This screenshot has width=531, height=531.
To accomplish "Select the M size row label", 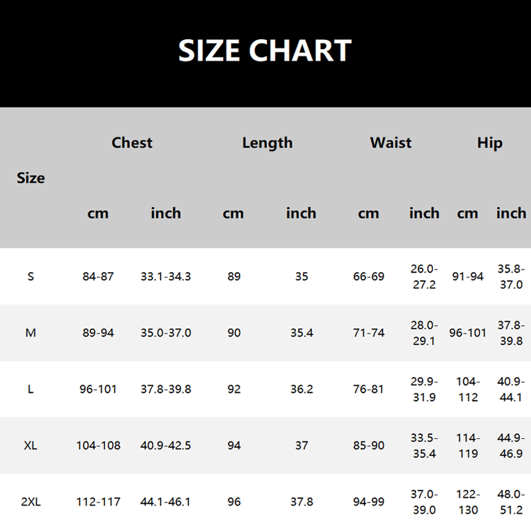I will tap(31, 333).
